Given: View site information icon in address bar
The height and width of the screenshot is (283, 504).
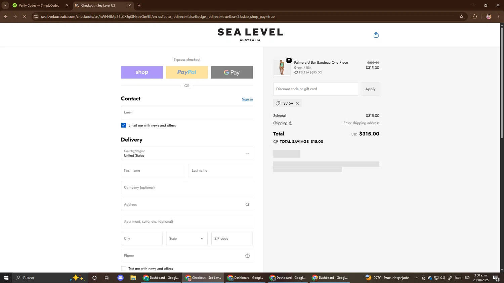Looking at the screenshot, I should point(36,16).
